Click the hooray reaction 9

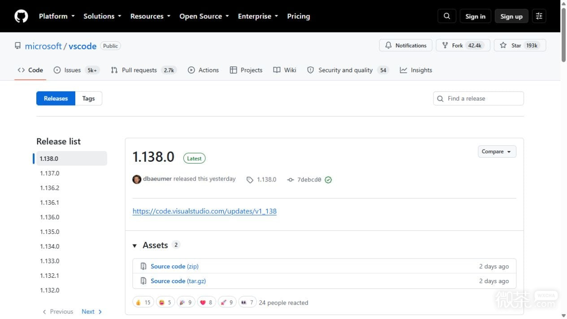point(186,302)
